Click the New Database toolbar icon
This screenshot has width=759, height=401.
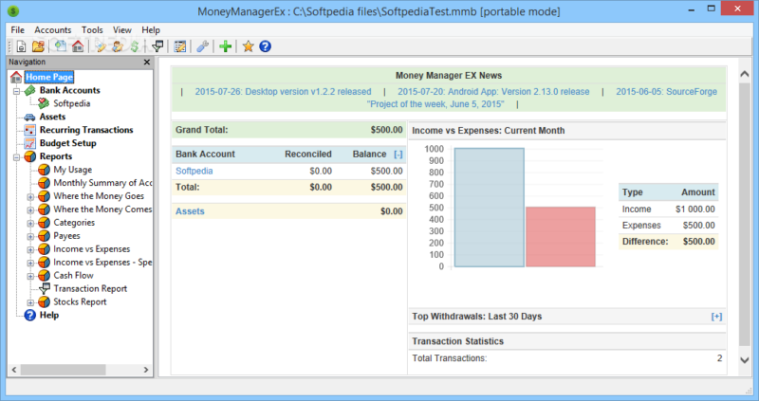(21, 46)
